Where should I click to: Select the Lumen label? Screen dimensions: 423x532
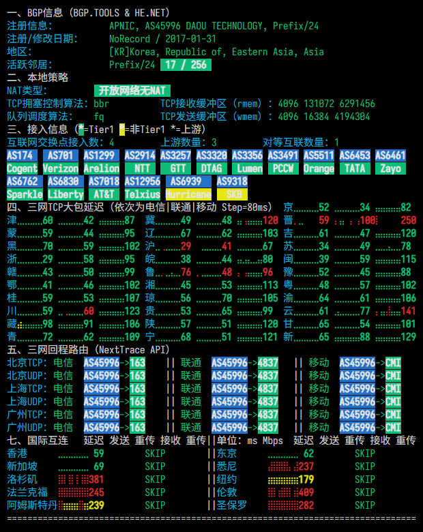(247, 168)
